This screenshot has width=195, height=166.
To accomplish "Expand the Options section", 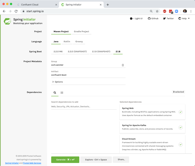I will pyautogui.click(x=58, y=82).
